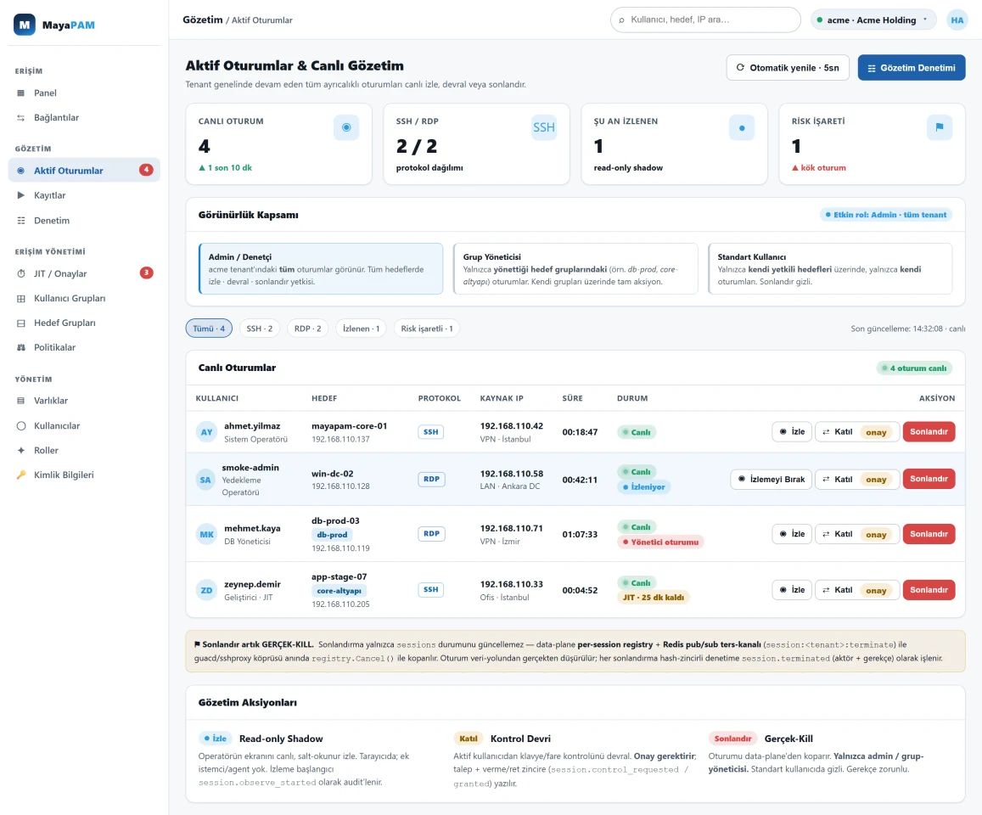The width and height of the screenshot is (982, 815).
Task: Click the Gözetim breadcrumb
Action: pos(202,20)
